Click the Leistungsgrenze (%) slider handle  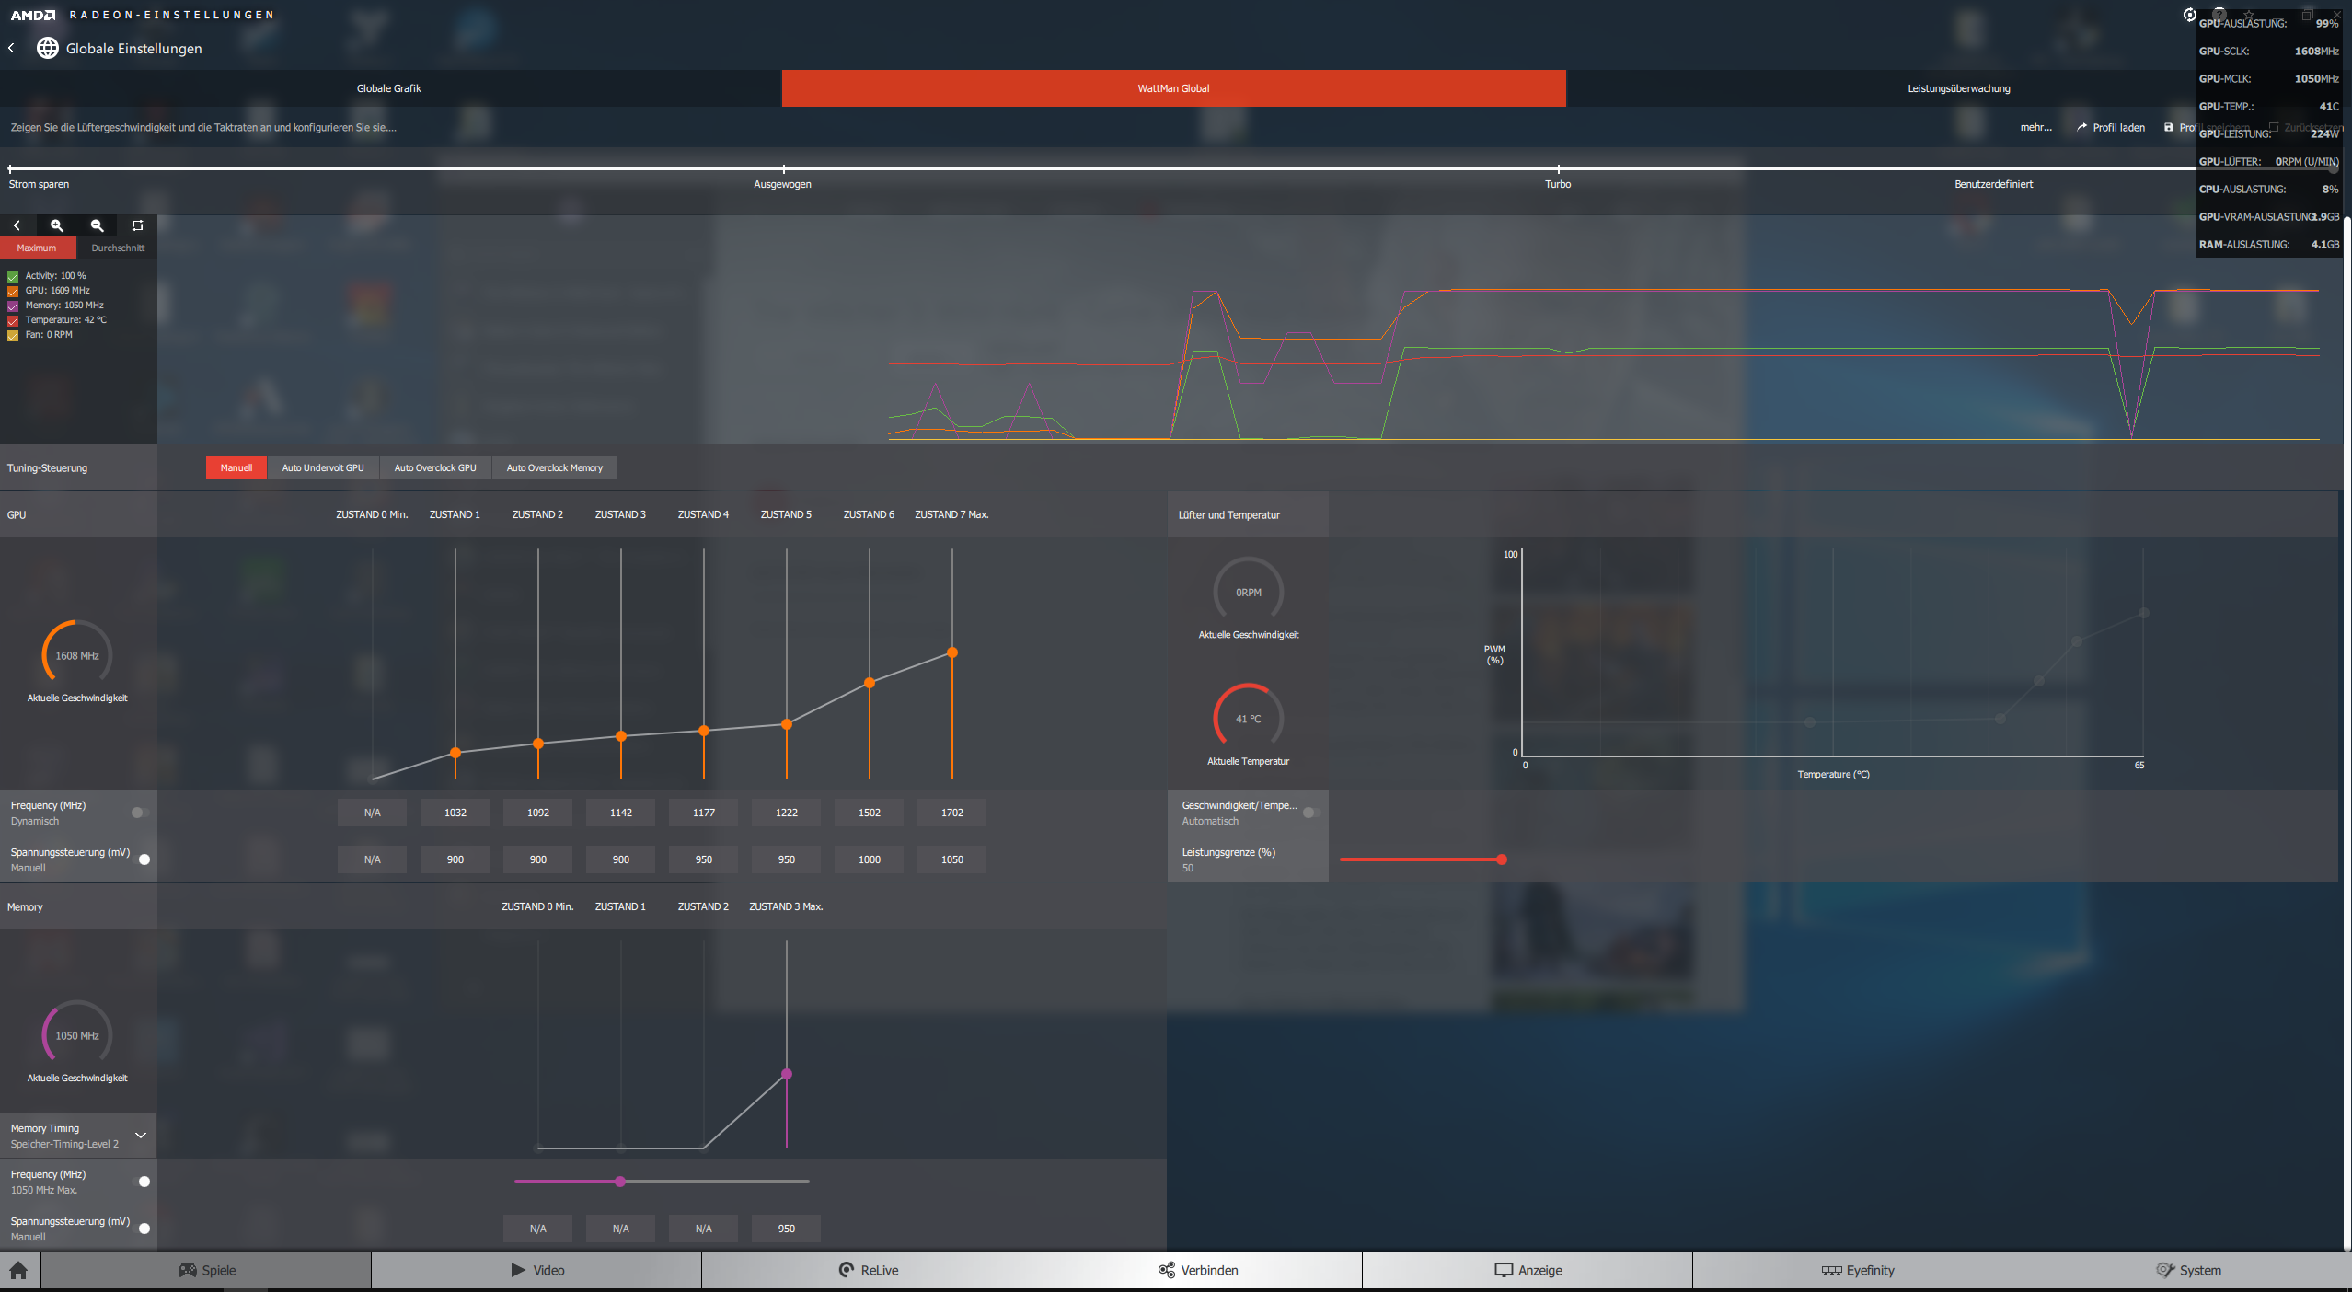(x=1502, y=859)
